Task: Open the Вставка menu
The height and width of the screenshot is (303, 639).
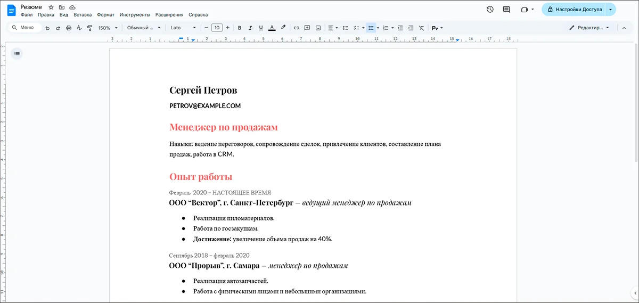Action: click(x=83, y=15)
